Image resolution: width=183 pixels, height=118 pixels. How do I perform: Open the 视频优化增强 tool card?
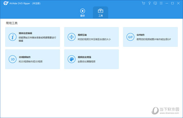point(91,59)
